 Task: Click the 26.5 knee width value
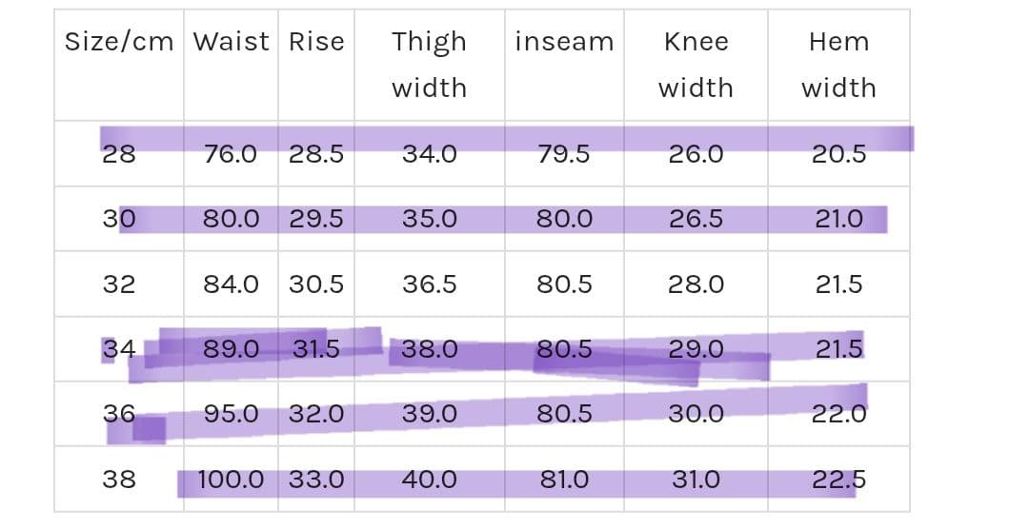pyautogui.click(x=696, y=219)
